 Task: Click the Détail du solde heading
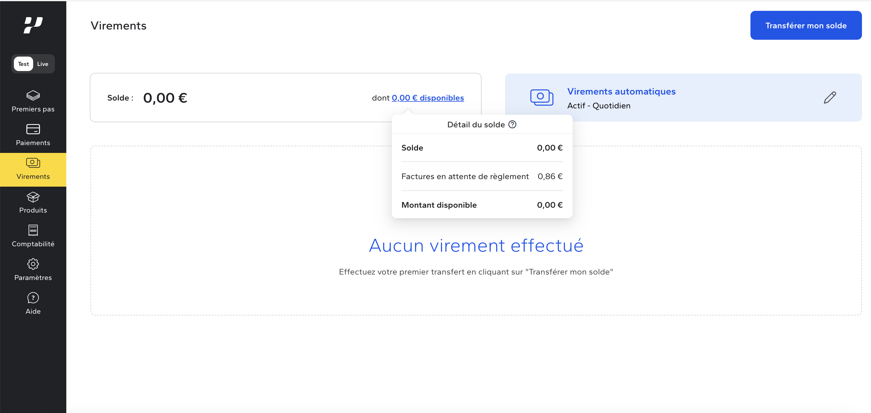coord(476,125)
